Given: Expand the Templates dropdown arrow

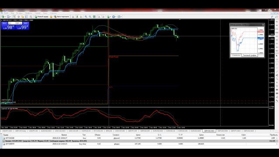Looking at the screenshot, I should [x=121, y=17].
